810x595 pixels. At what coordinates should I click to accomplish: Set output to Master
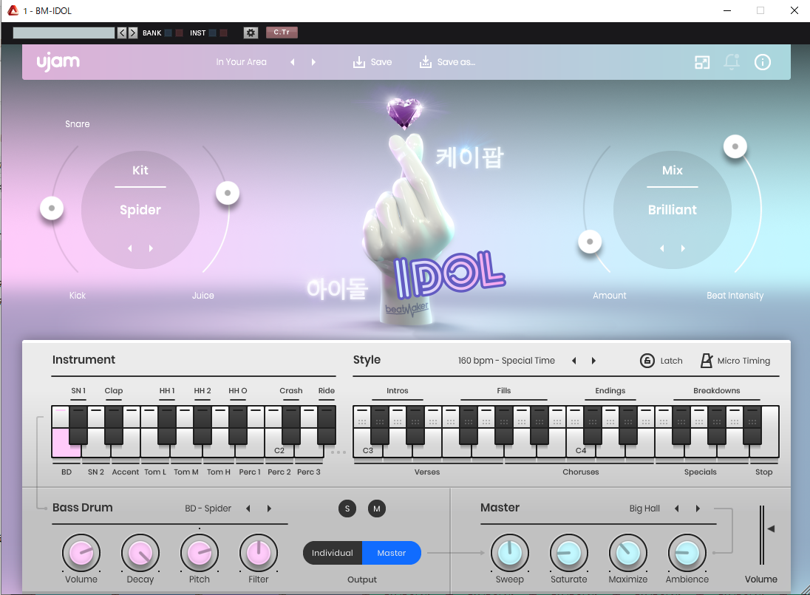point(392,553)
